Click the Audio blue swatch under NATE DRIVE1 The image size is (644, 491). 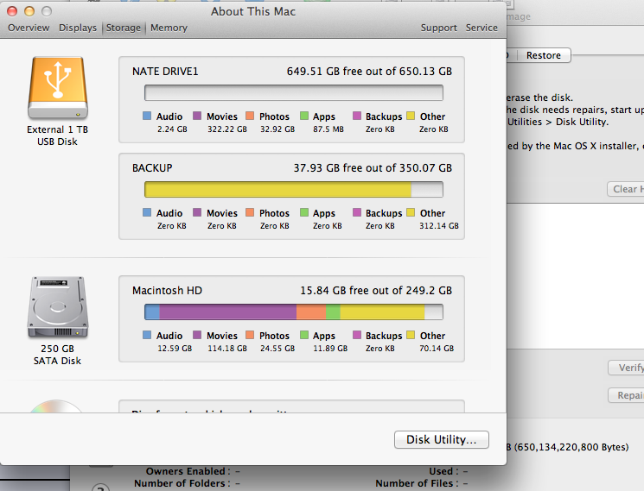pyautogui.click(x=147, y=116)
